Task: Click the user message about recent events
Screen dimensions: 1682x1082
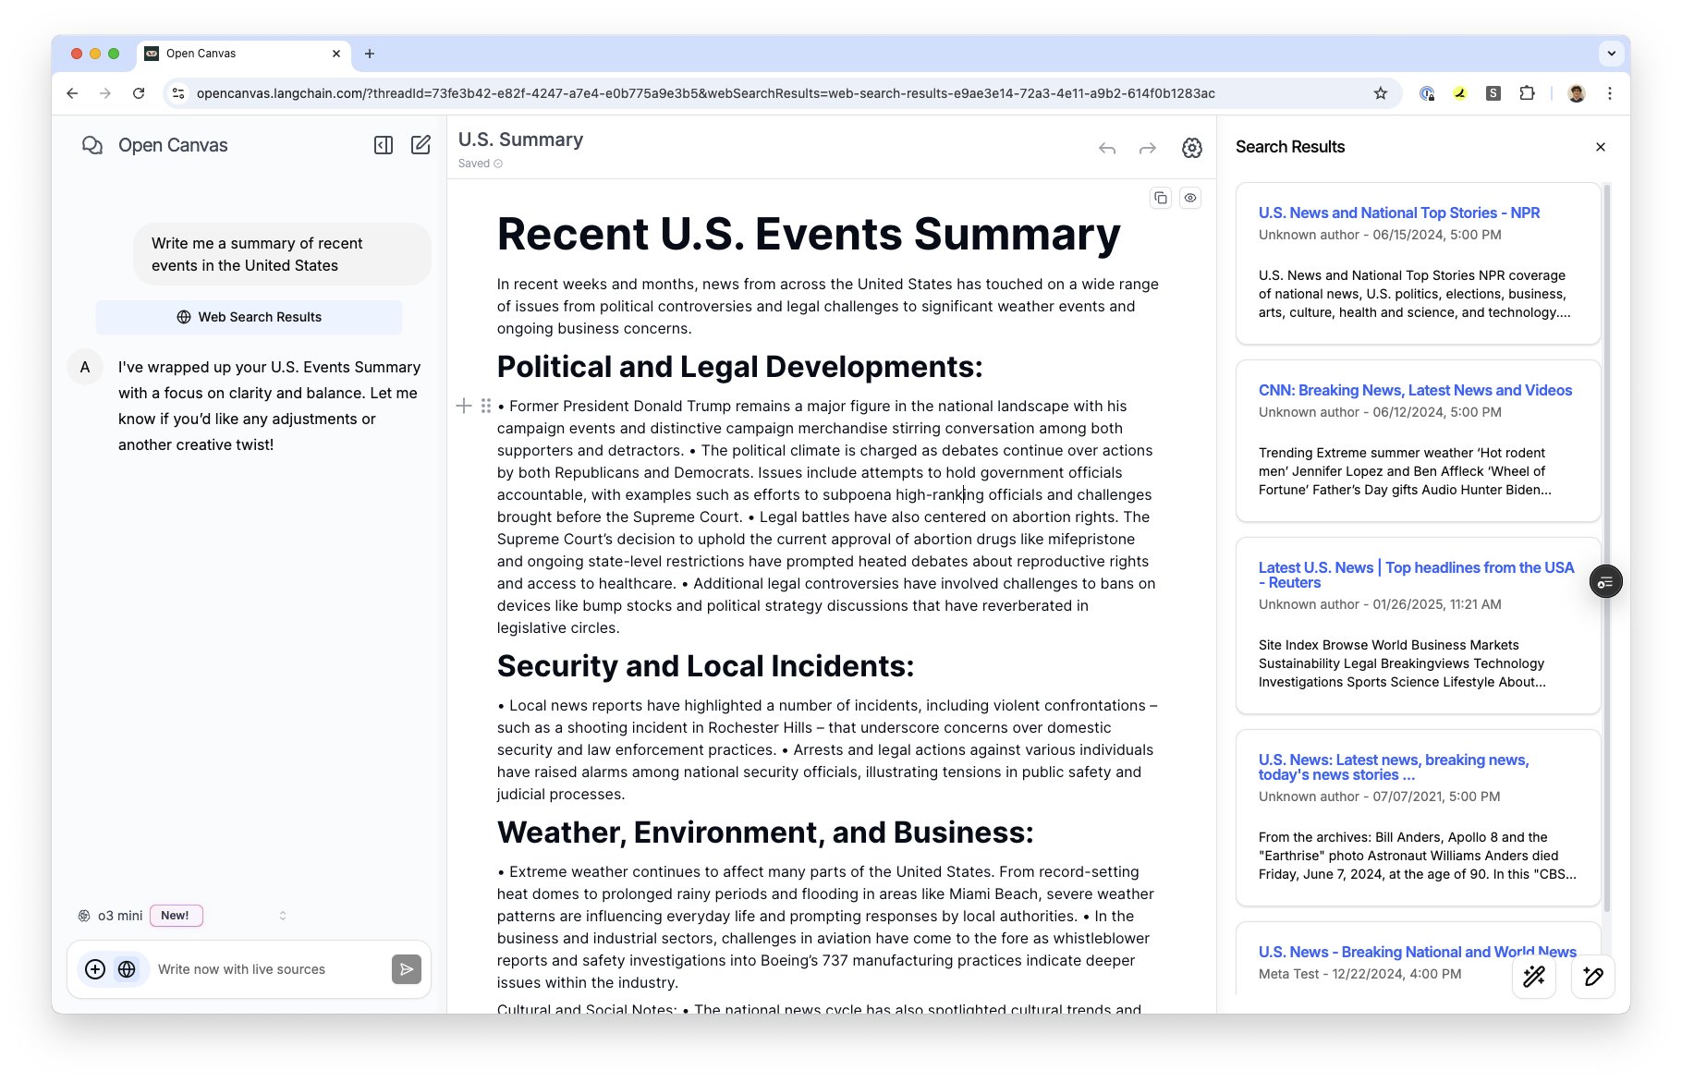Action: point(281,254)
